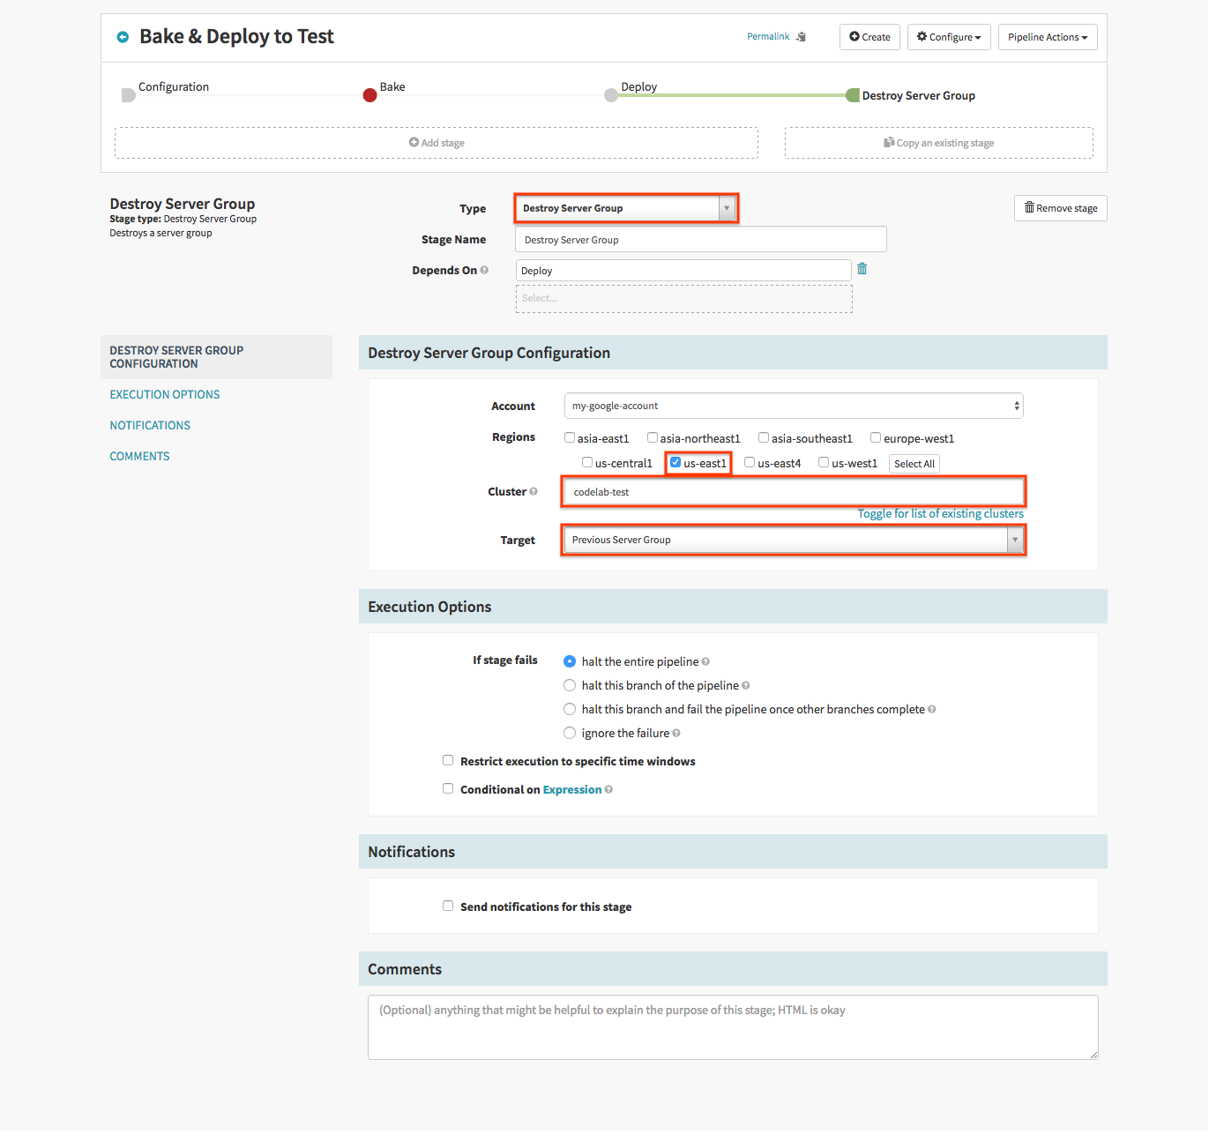Select the Configuration stage marker

(128, 95)
